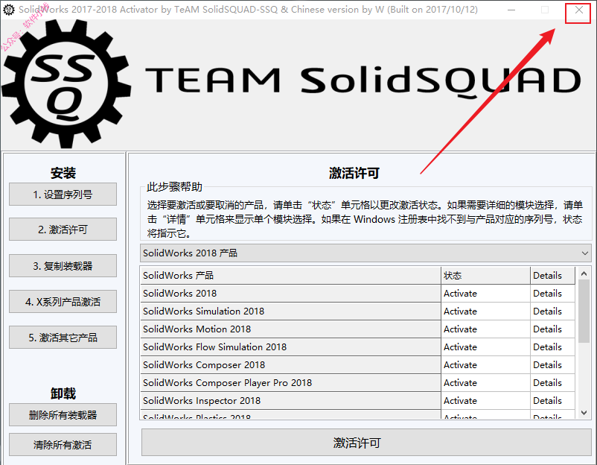This screenshot has height=465, width=597.
Task: Click the 'SolidWorks 产品' column header
Action: coord(290,276)
